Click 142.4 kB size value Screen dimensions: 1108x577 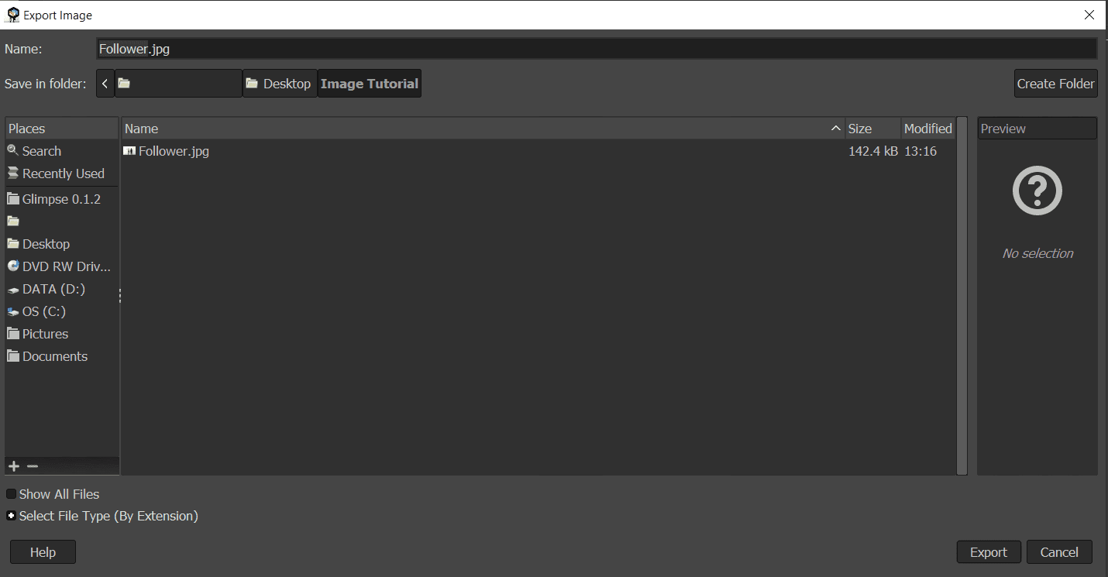(873, 151)
